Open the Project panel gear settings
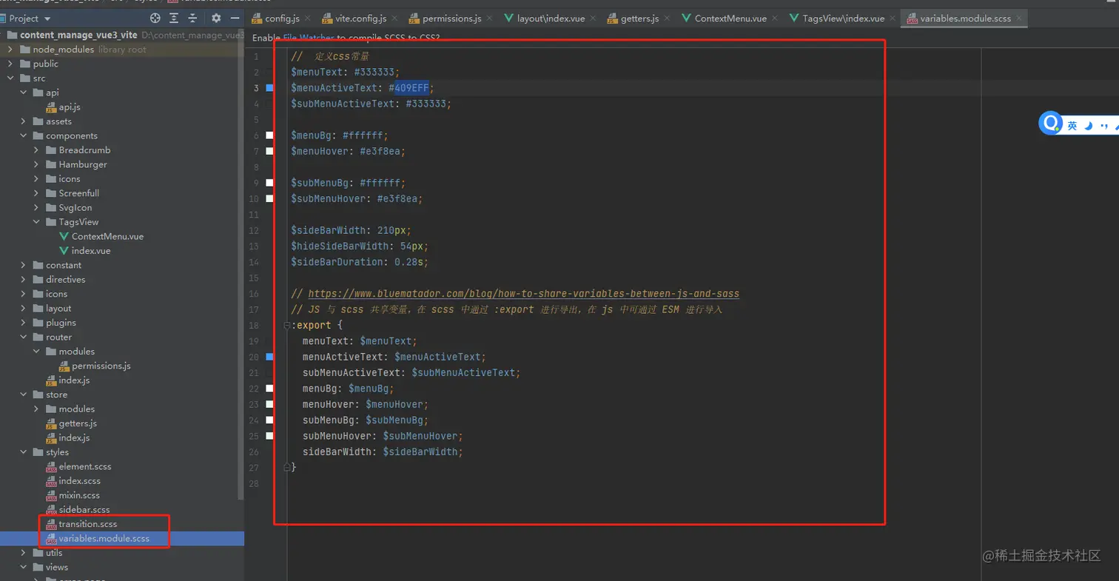Screen dimensions: 1119x581 click(216, 18)
